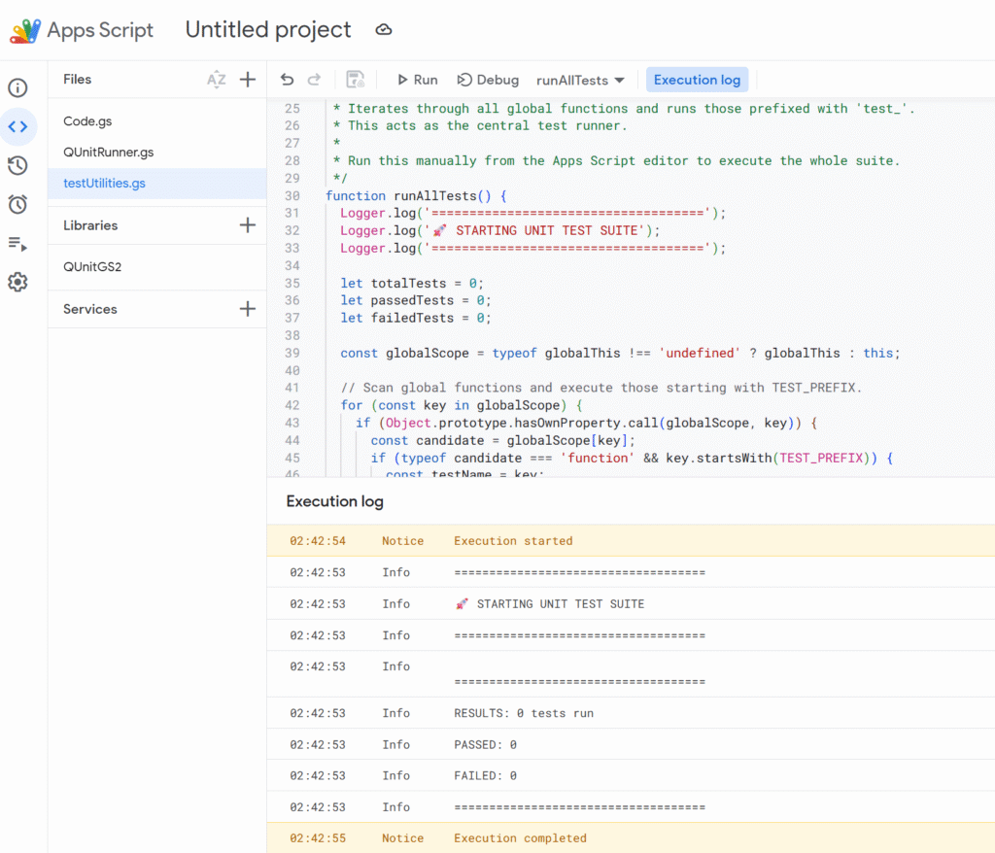Screen dimensions: 995x853
Task: Open the Code.gs file
Action: point(87,121)
